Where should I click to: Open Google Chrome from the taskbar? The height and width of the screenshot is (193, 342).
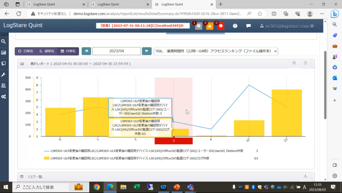pos(97,187)
